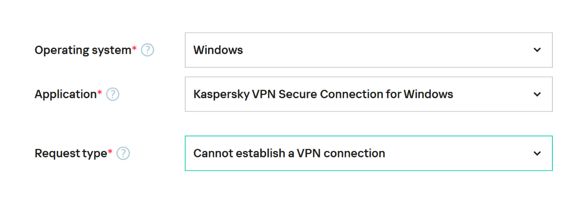Click the Application field label
Screen dimensions: 582x197
pyautogui.click(x=65, y=94)
